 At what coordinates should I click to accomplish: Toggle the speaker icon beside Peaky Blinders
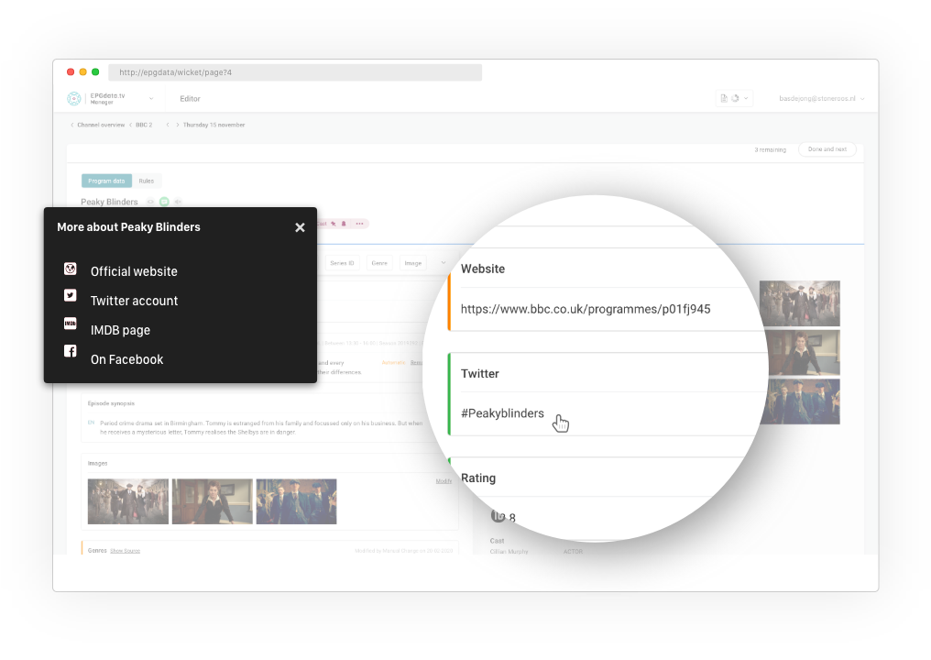(178, 202)
